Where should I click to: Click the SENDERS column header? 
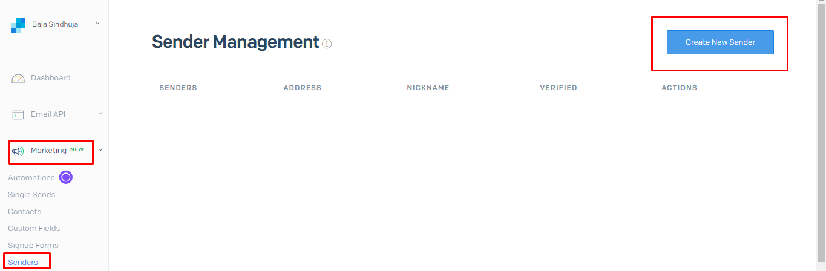click(179, 88)
